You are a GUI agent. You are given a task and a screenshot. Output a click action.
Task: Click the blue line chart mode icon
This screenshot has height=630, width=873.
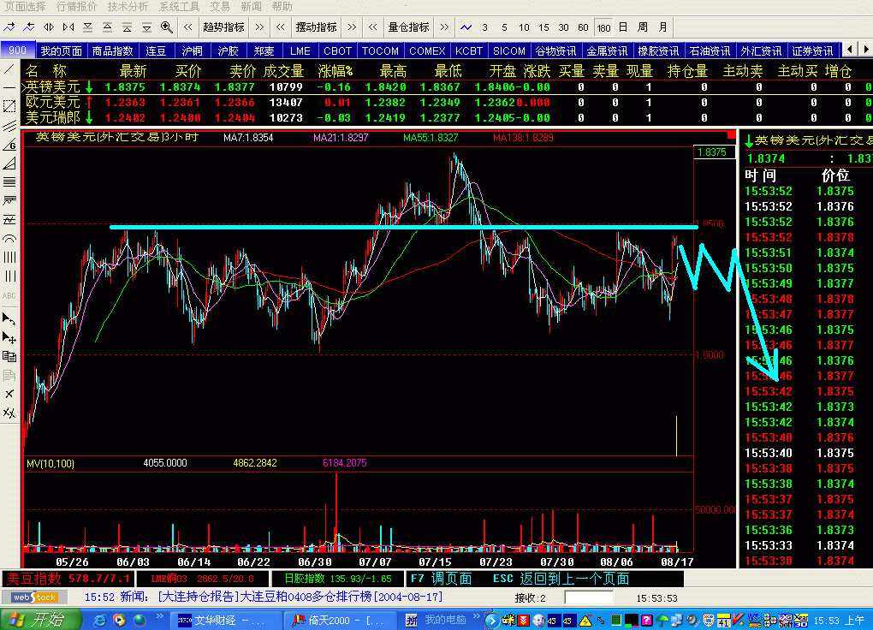466,27
